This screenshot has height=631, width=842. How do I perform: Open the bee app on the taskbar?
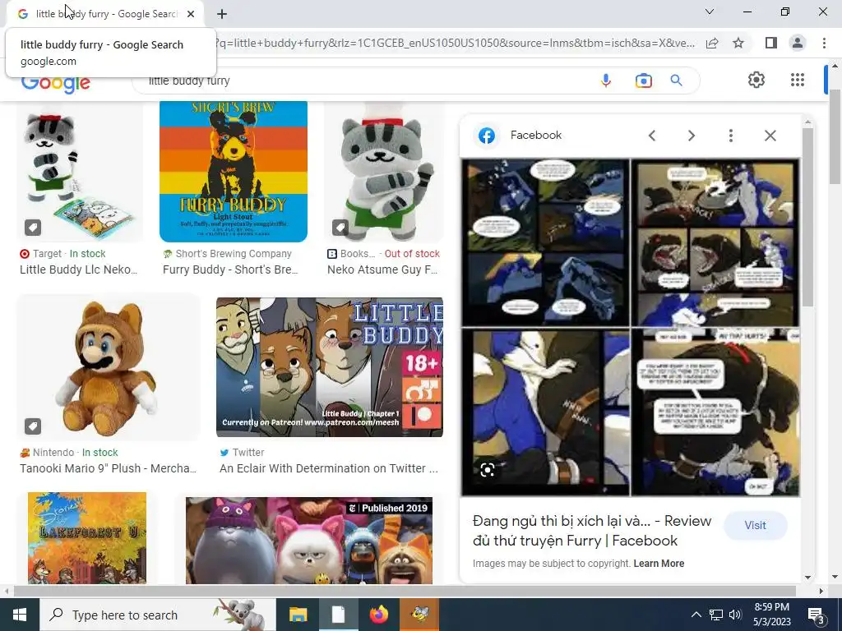pyautogui.click(x=419, y=615)
